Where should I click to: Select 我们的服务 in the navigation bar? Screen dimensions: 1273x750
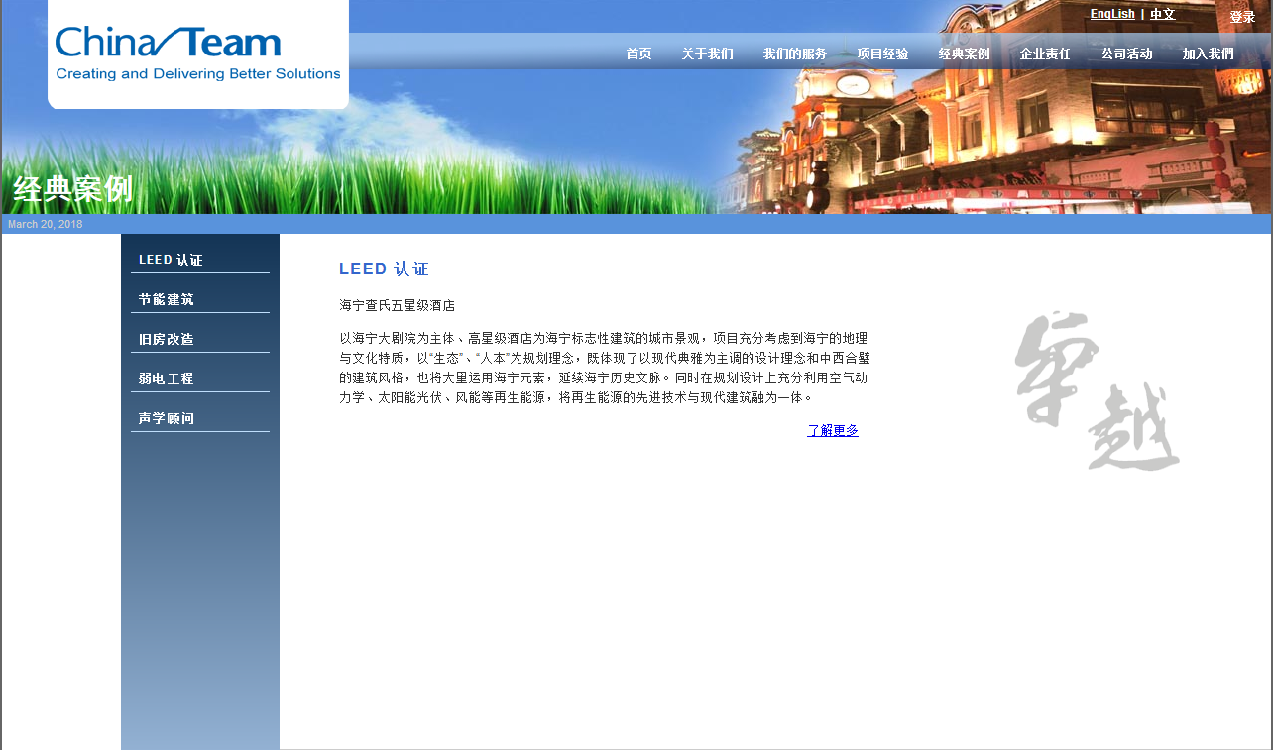tap(794, 54)
